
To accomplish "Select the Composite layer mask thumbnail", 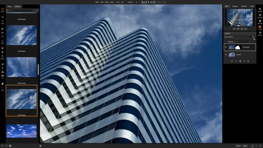I will (238, 47).
